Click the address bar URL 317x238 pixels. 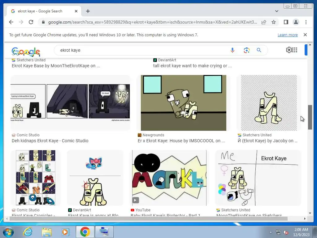pyautogui.click(x=153, y=22)
